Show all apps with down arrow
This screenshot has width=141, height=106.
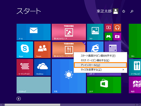pyautogui.click(x=19, y=99)
